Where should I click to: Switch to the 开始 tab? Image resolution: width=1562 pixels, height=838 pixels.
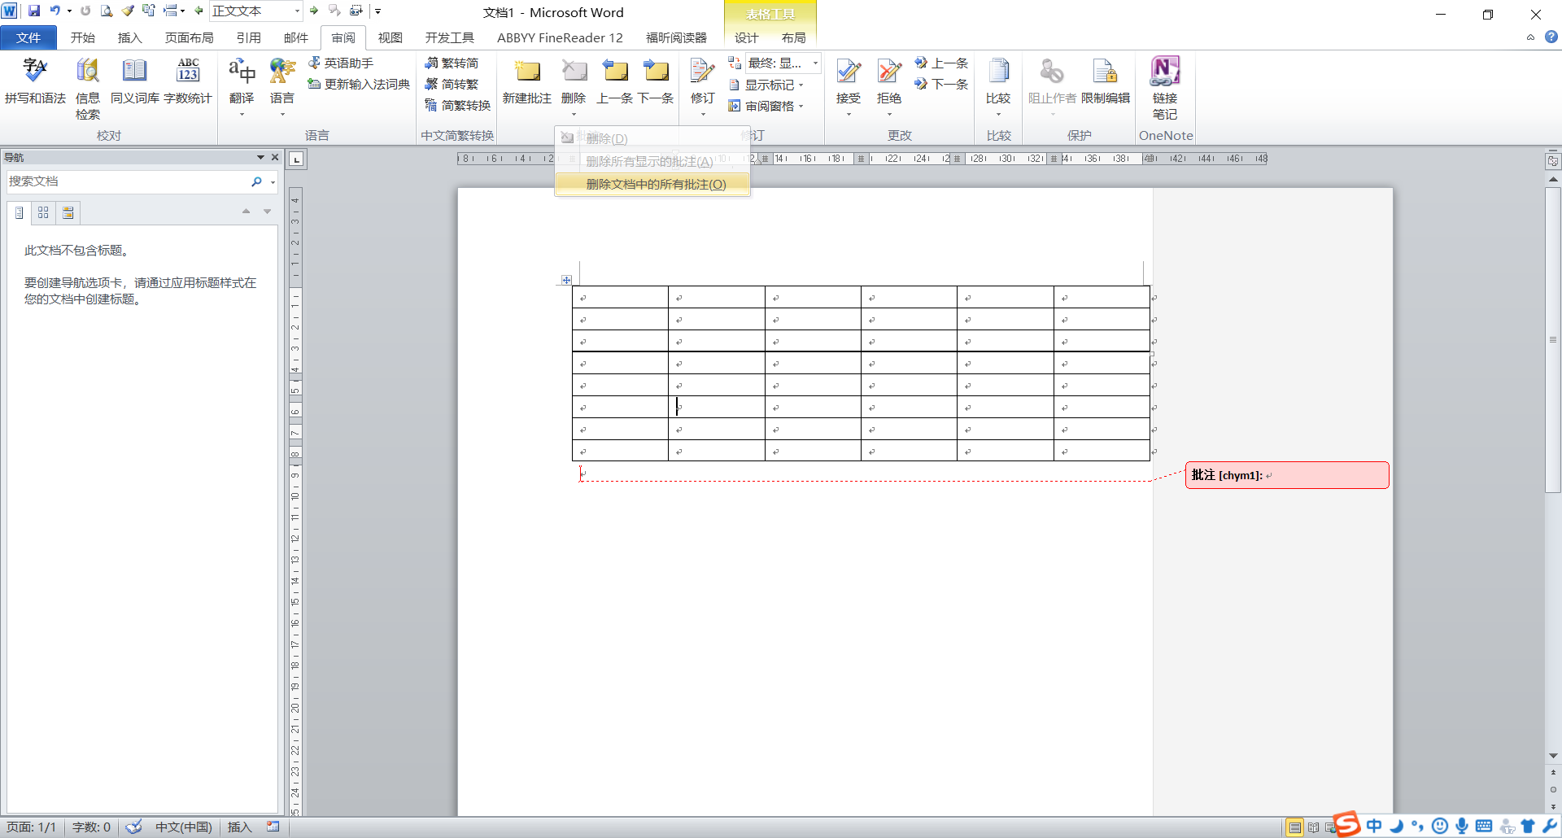pos(83,37)
